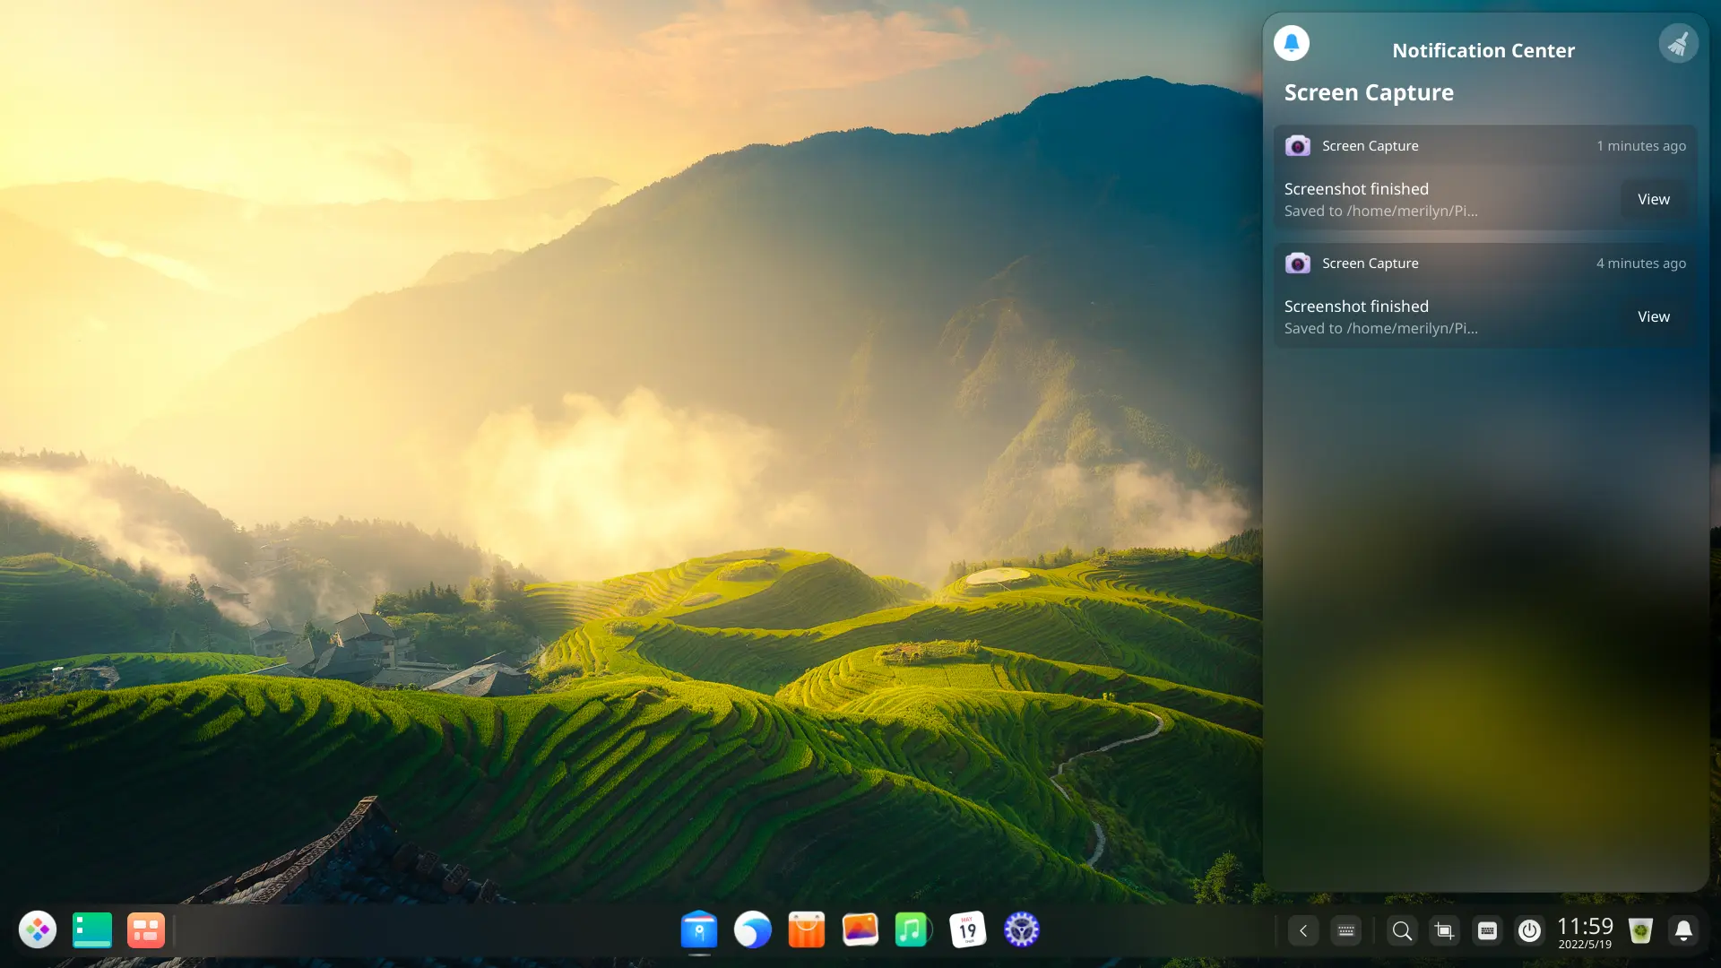This screenshot has width=1721, height=968.
Task: Open the Trash in the dock
Action: [1640, 931]
